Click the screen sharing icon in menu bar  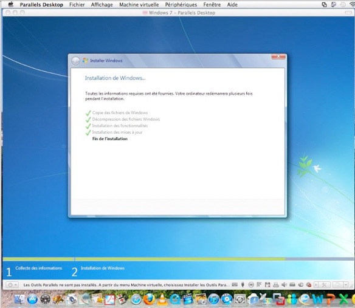(x=324, y=4)
